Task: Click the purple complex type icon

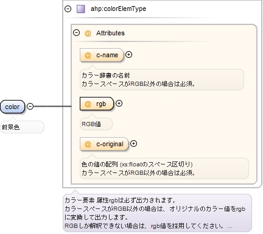Action: tap(81, 9)
